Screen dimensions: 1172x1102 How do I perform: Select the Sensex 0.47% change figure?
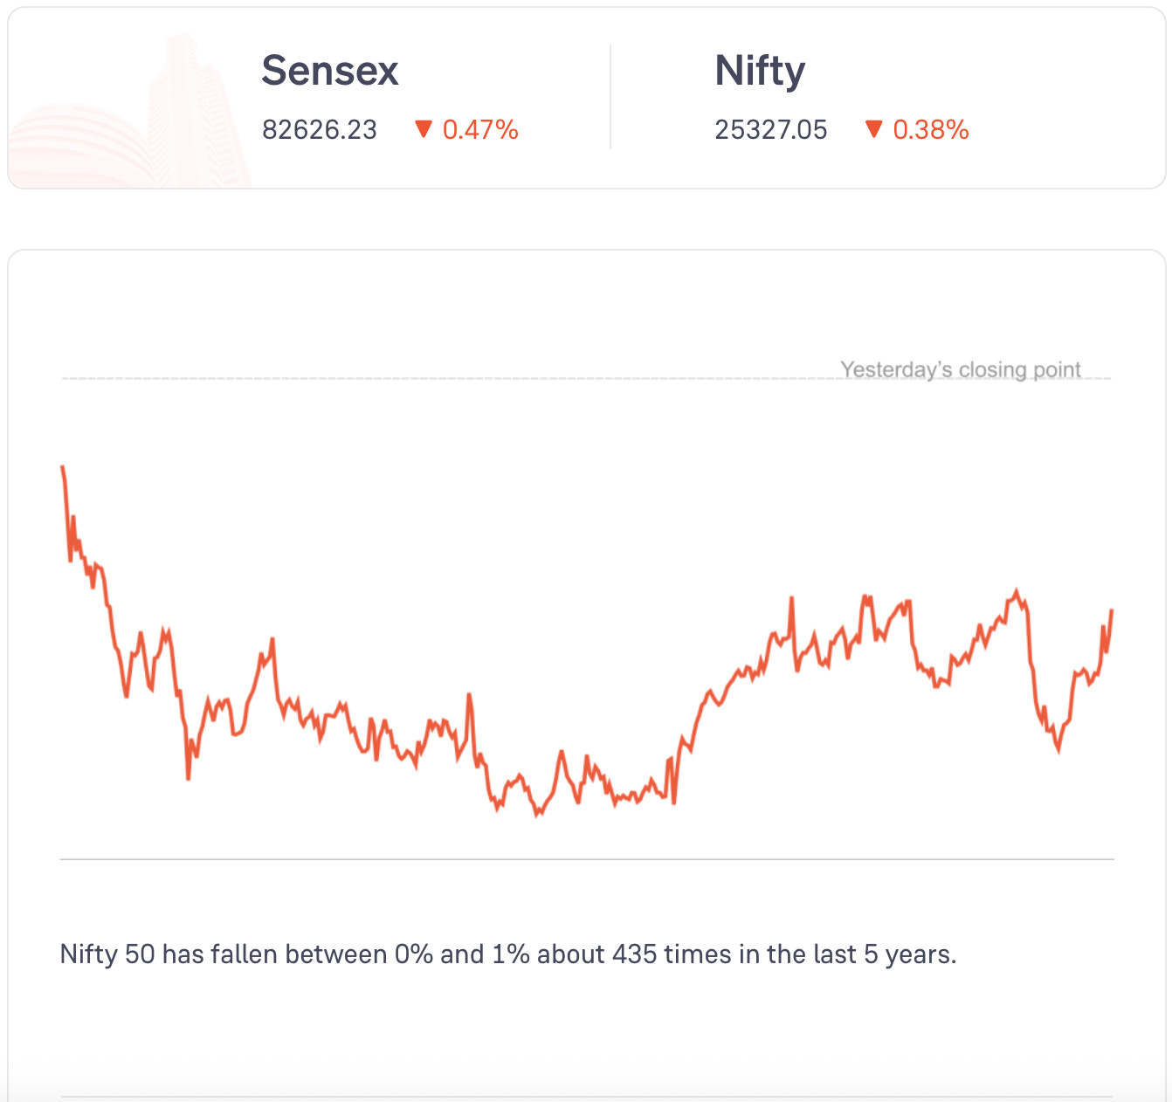(480, 130)
